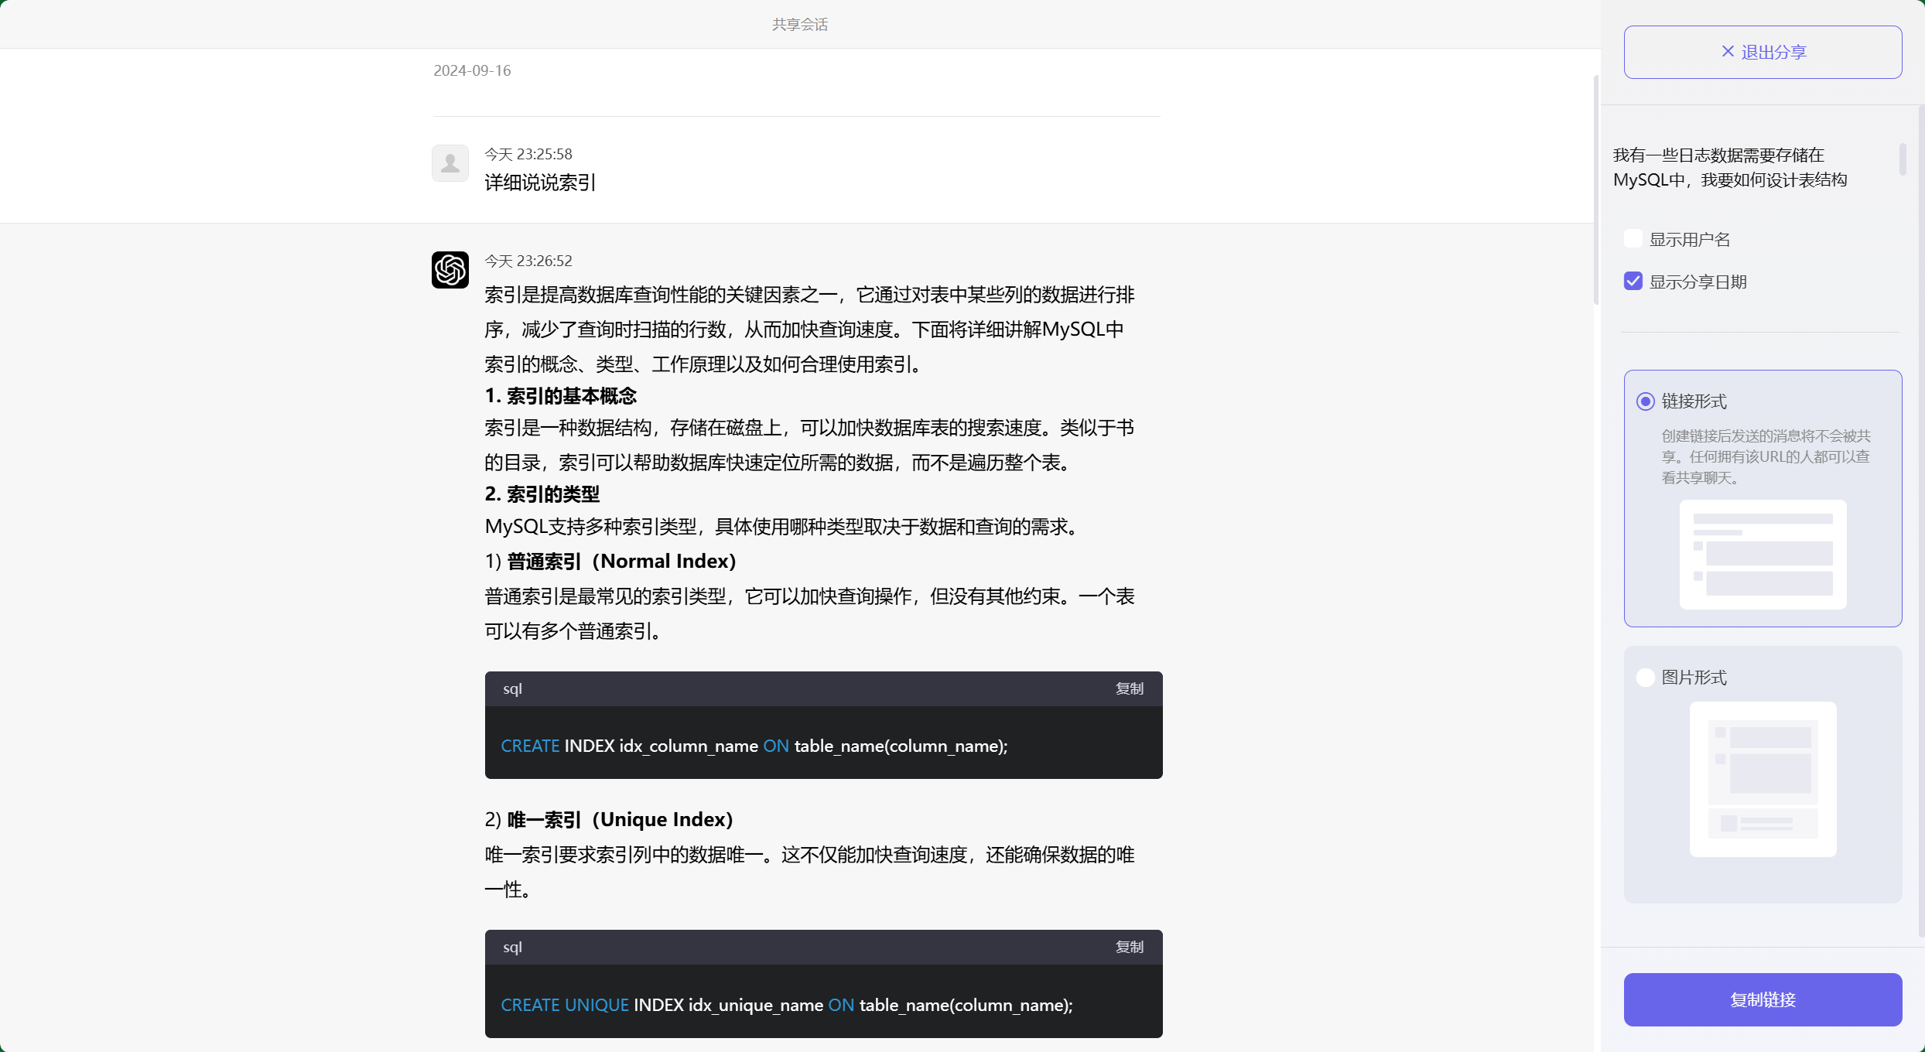Uncheck the 显示分享日期 checkbox
Viewport: 1925px width, 1052px height.
click(x=1633, y=281)
